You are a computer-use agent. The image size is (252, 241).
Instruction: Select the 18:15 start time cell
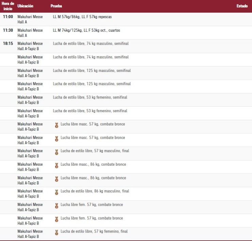click(8, 44)
